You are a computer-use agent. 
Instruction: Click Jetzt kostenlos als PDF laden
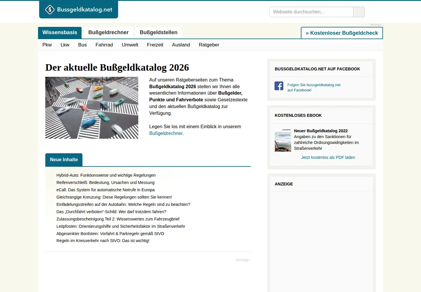[x=328, y=157]
